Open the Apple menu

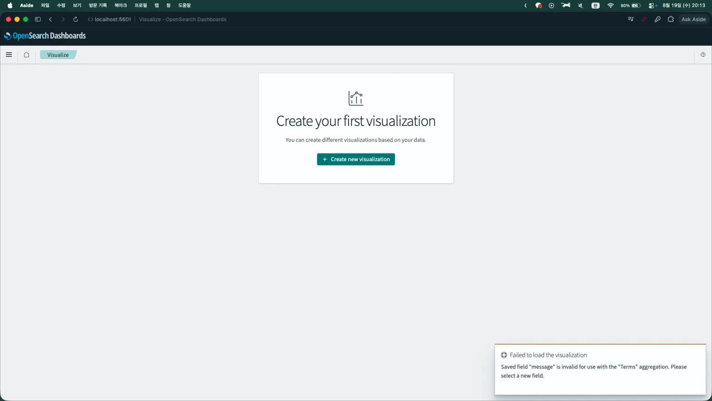click(x=10, y=5)
